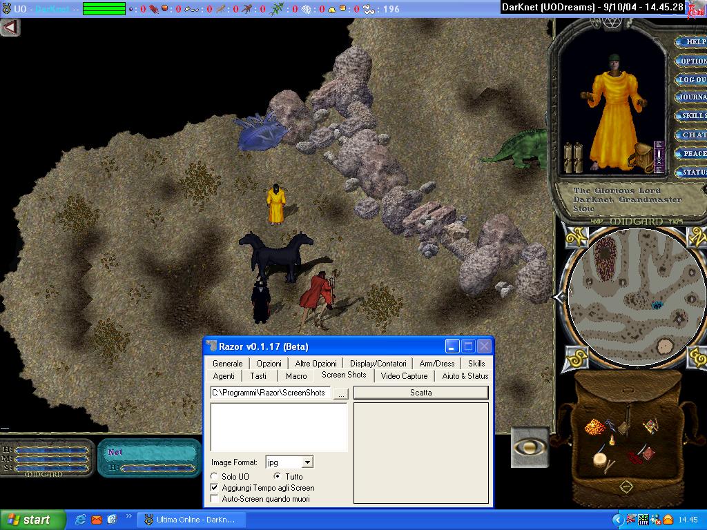Click the purple dagger icon on the paperdoll
This screenshot has width=707, height=530.
click(659, 157)
